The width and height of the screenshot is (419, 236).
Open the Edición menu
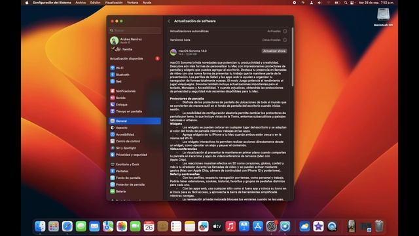pyautogui.click(x=95, y=3)
